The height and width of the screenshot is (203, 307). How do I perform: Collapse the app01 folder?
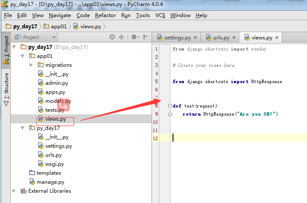point(23,56)
